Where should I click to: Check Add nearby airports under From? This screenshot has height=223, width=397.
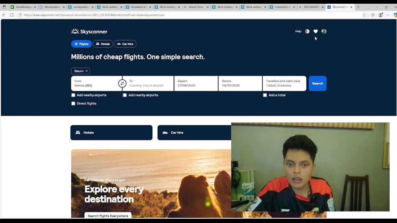point(73,95)
